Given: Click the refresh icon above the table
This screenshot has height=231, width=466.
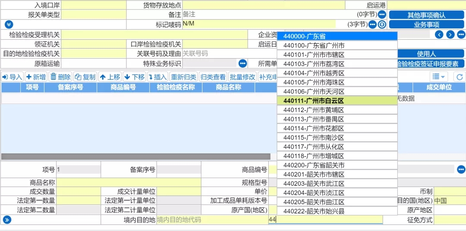Looking at the screenshot, I should coord(460,77).
